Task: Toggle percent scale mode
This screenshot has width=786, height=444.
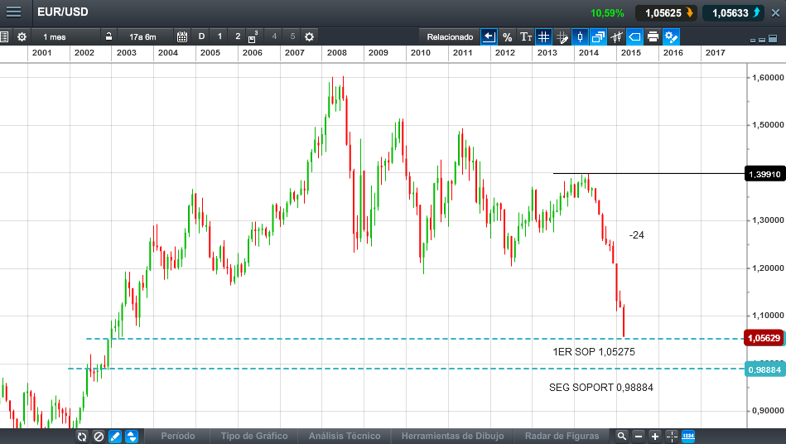Action: tap(507, 36)
